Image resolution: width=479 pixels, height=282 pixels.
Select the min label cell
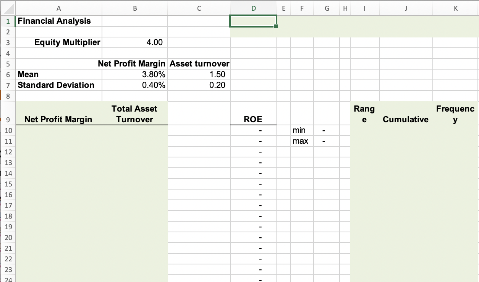coord(302,130)
